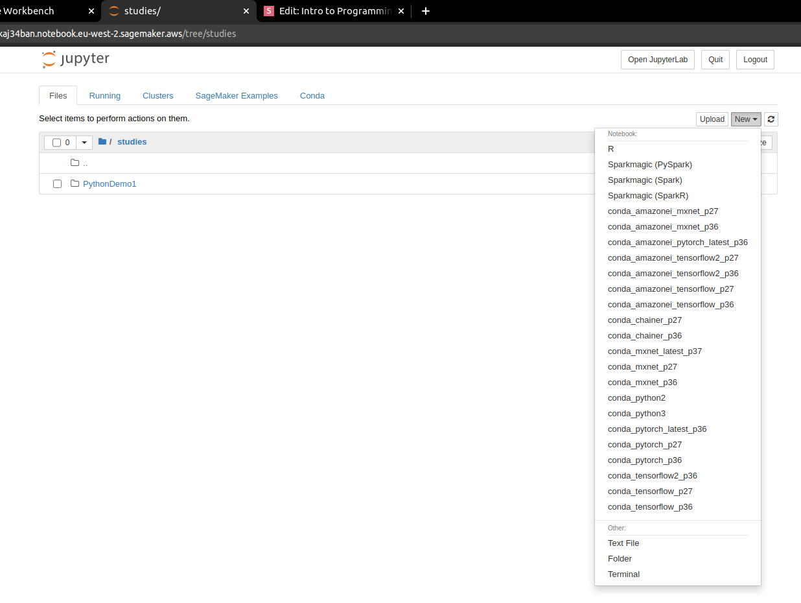Click the Jupyter logo
Screen dimensions: 801x603
click(76, 59)
